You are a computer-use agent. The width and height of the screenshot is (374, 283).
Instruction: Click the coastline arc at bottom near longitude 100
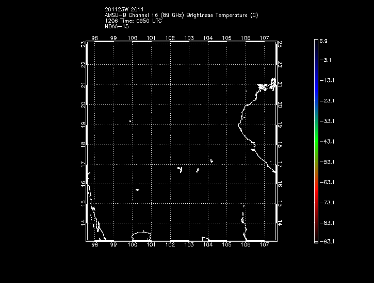click(141, 234)
